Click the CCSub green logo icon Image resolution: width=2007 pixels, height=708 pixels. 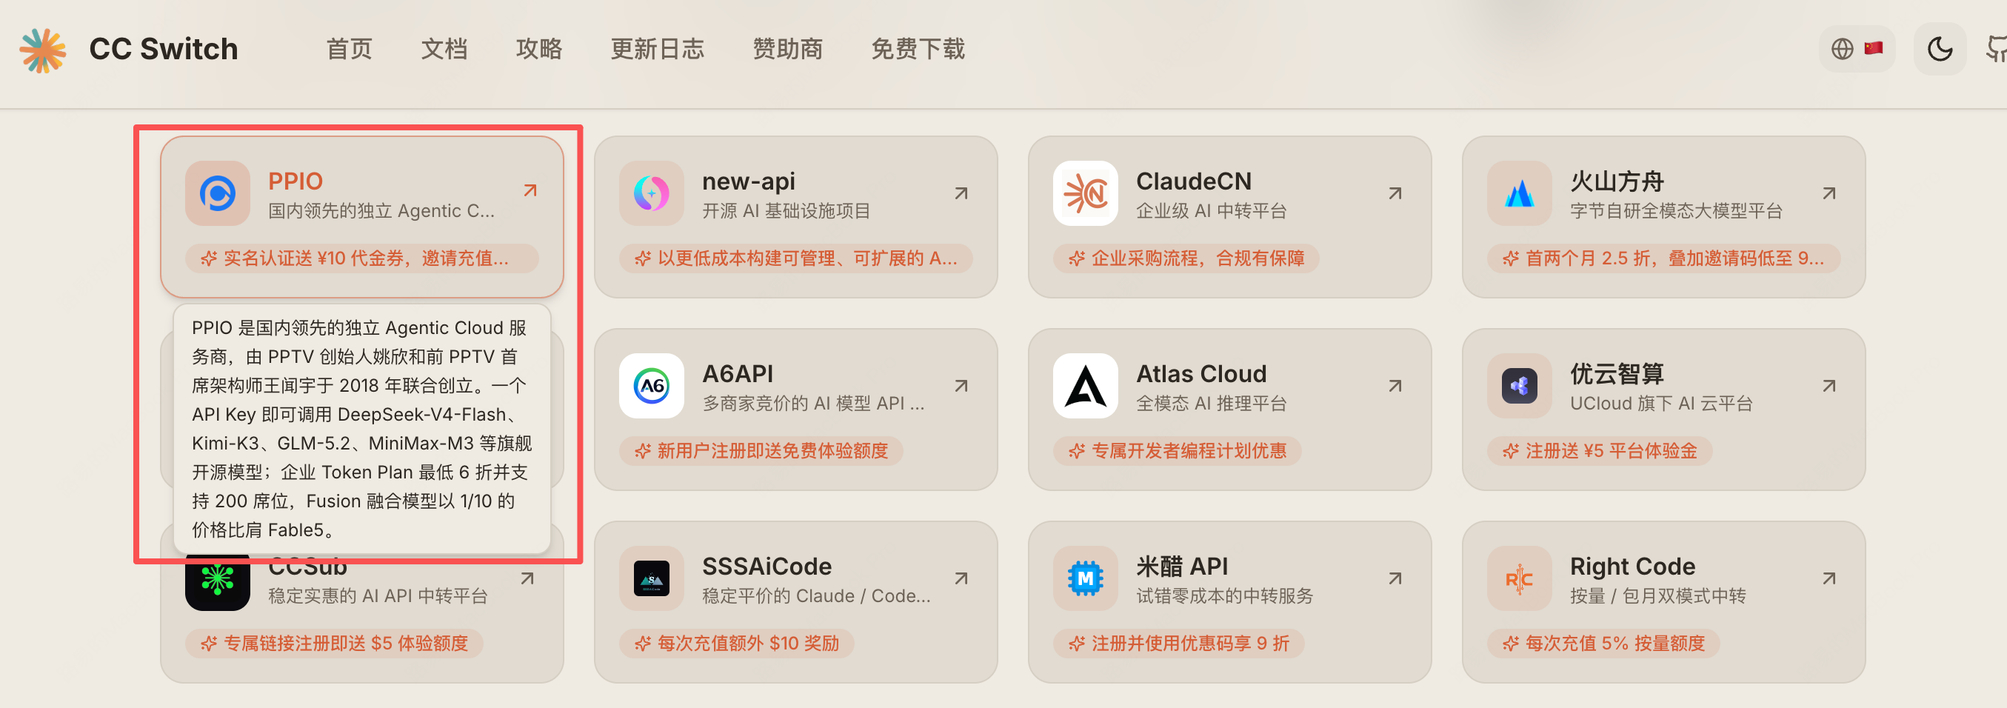pyautogui.click(x=218, y=582)
